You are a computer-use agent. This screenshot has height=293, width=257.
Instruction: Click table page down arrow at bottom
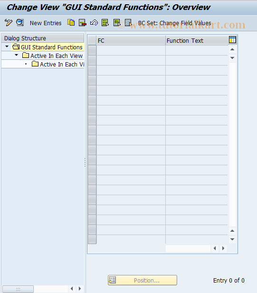click(232, 239)
